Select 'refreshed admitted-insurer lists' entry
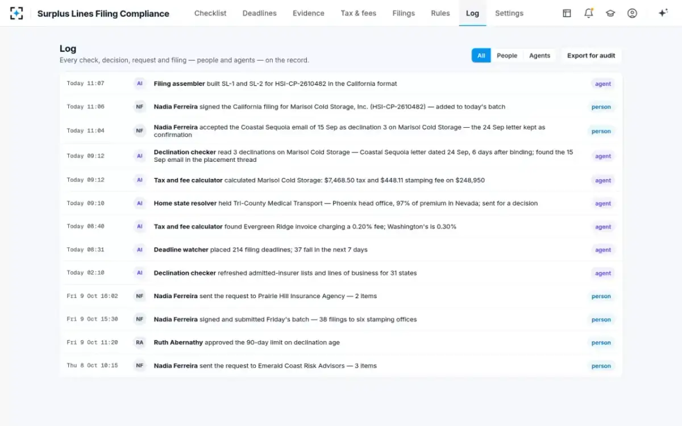682x426 pixels. (341, 273)
